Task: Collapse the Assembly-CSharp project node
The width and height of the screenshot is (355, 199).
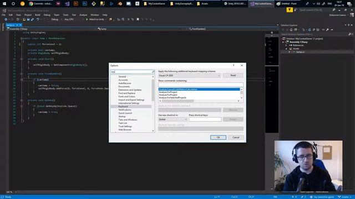Action: [x=283, y=42]
